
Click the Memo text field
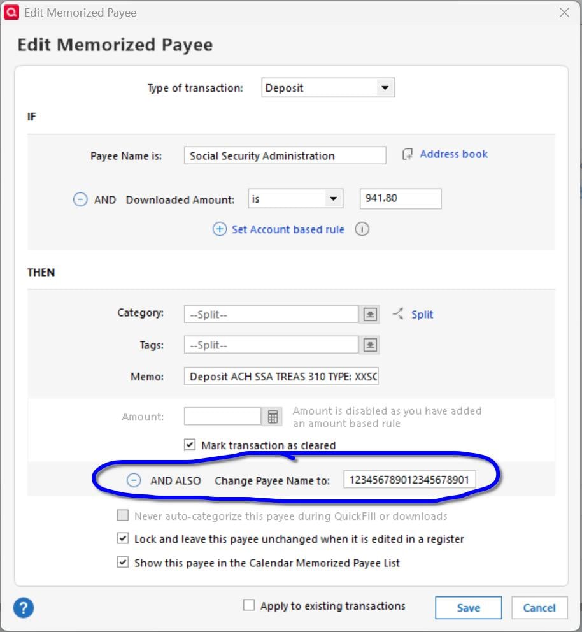tap(281, 376)
